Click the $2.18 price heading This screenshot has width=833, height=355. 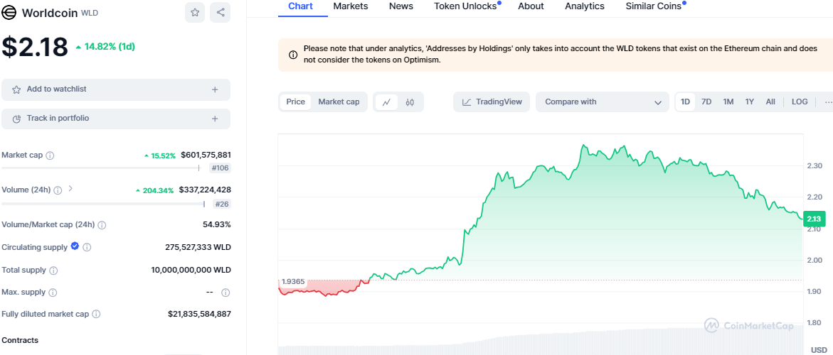pos(35,47)
